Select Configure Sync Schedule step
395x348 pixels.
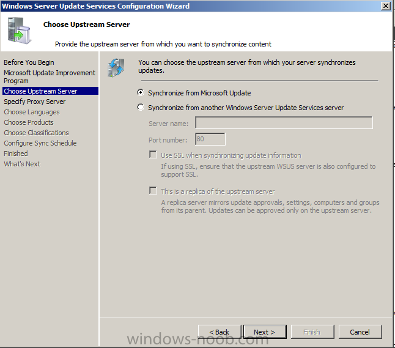(40, 143)
